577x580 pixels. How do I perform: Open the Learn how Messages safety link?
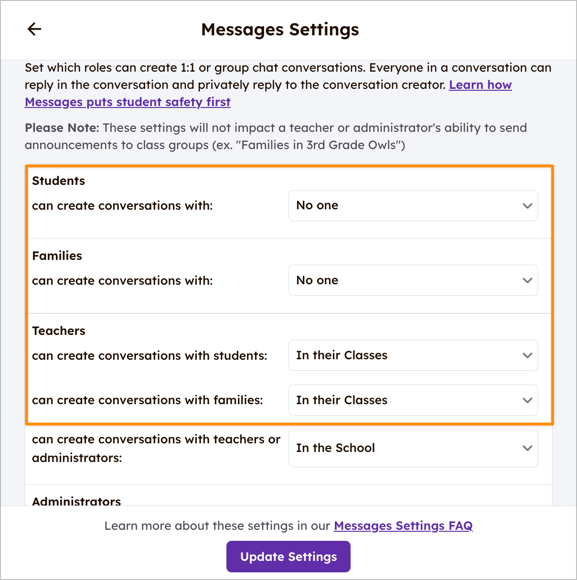[x=128, y=102]
